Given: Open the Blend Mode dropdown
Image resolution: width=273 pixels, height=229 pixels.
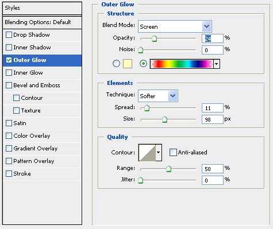Looking at the screenshot, I should (x=175, y=26).
